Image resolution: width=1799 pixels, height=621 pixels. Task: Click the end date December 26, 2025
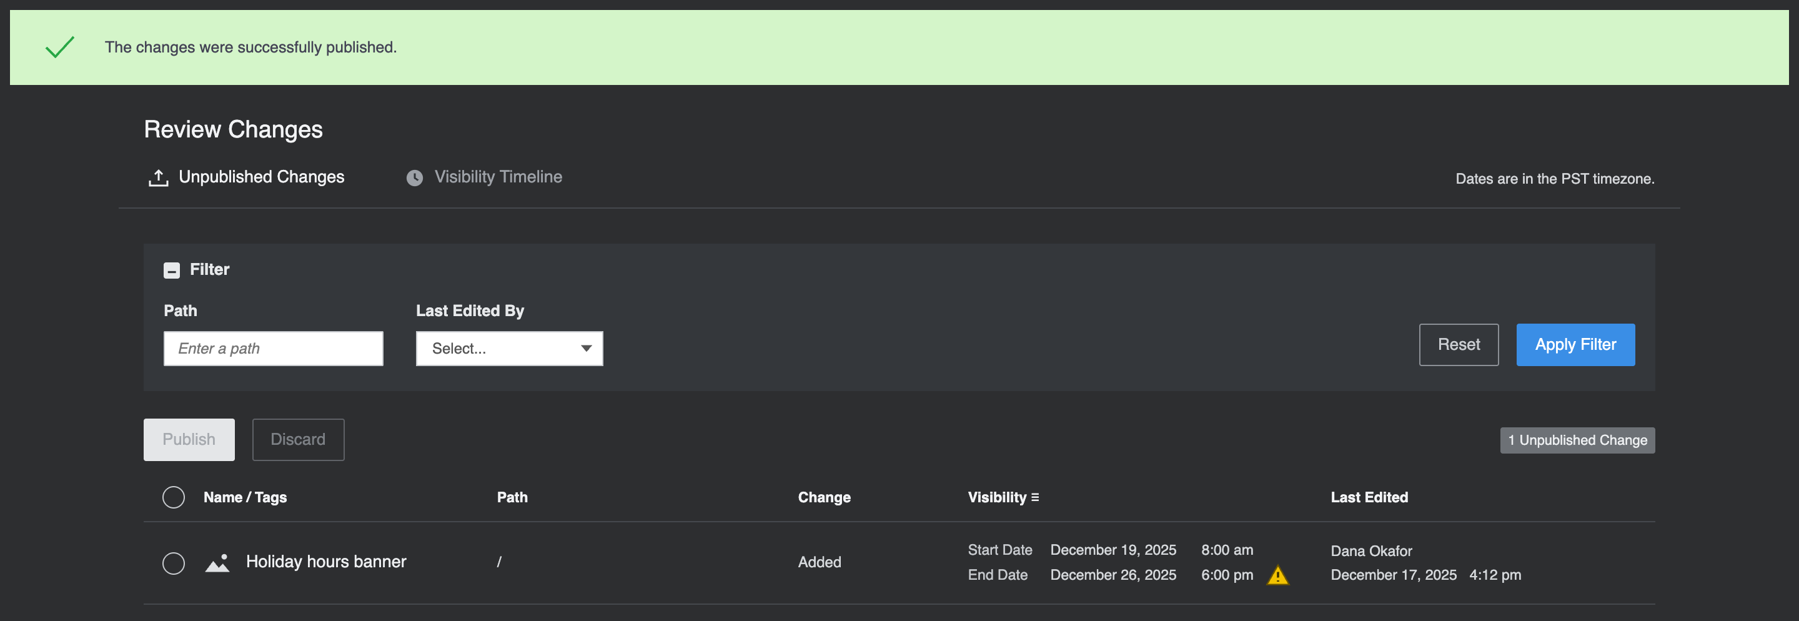pyautogui.click(x=1113, y=575)
